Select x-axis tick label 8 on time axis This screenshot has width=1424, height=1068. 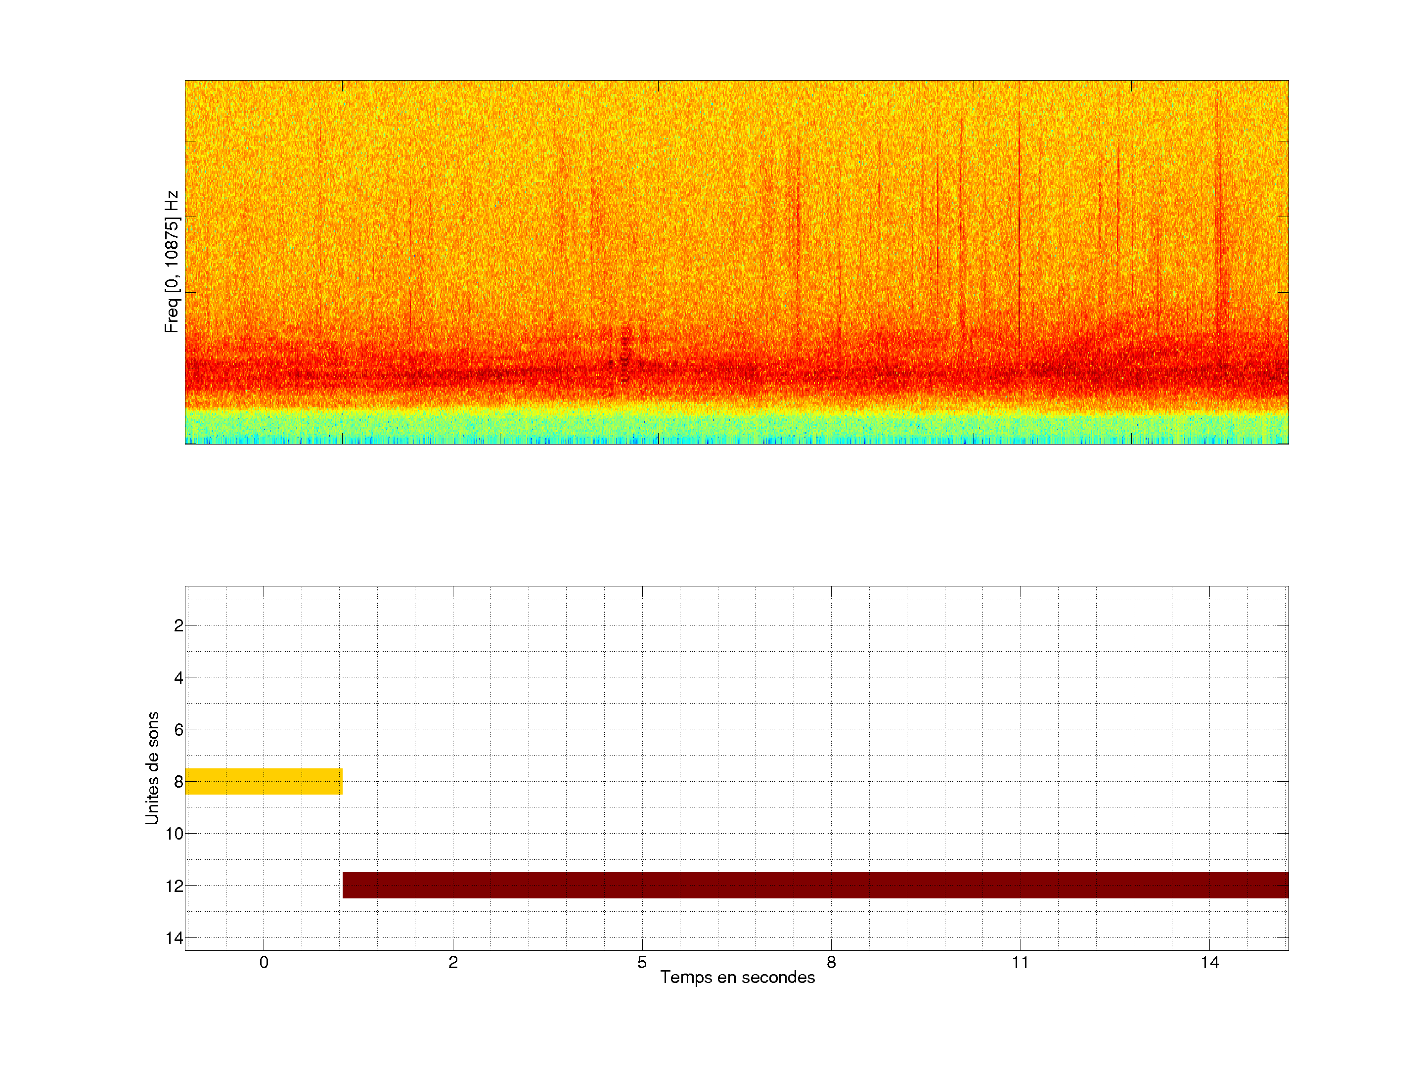click(x=831, y=962)
